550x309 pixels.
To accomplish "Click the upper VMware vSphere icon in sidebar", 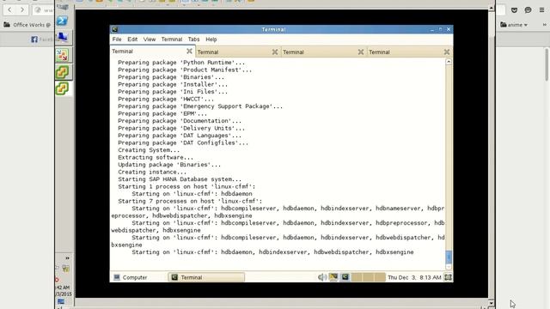I will pos(63,72).
